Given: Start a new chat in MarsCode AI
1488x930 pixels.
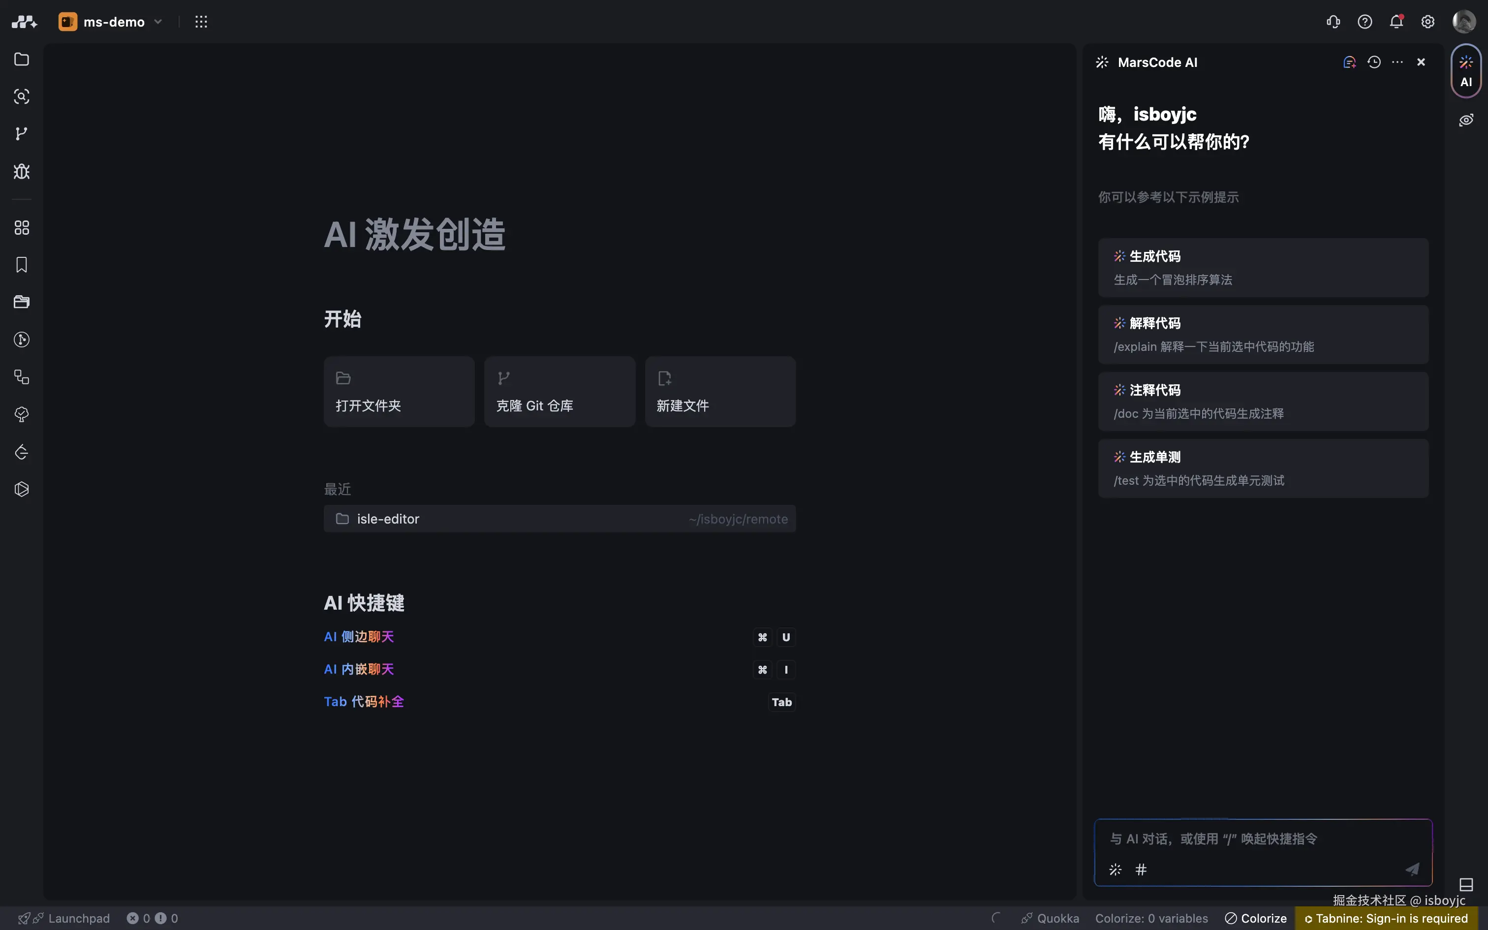Looking at the screenshot, I should pyautogui.click(x=1349, y=62).
